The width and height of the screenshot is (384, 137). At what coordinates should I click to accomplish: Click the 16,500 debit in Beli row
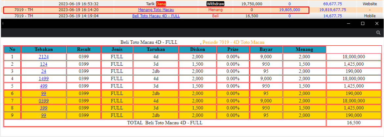tap(252, 16)
